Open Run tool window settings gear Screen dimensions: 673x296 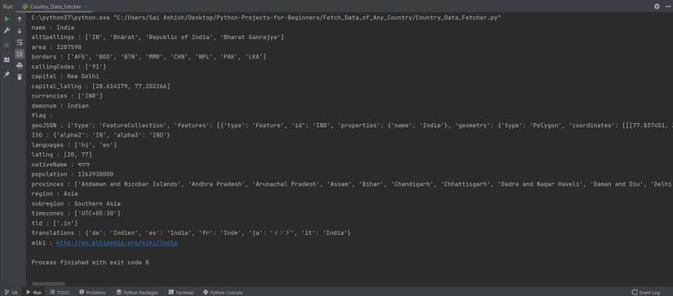pos(657,7)
